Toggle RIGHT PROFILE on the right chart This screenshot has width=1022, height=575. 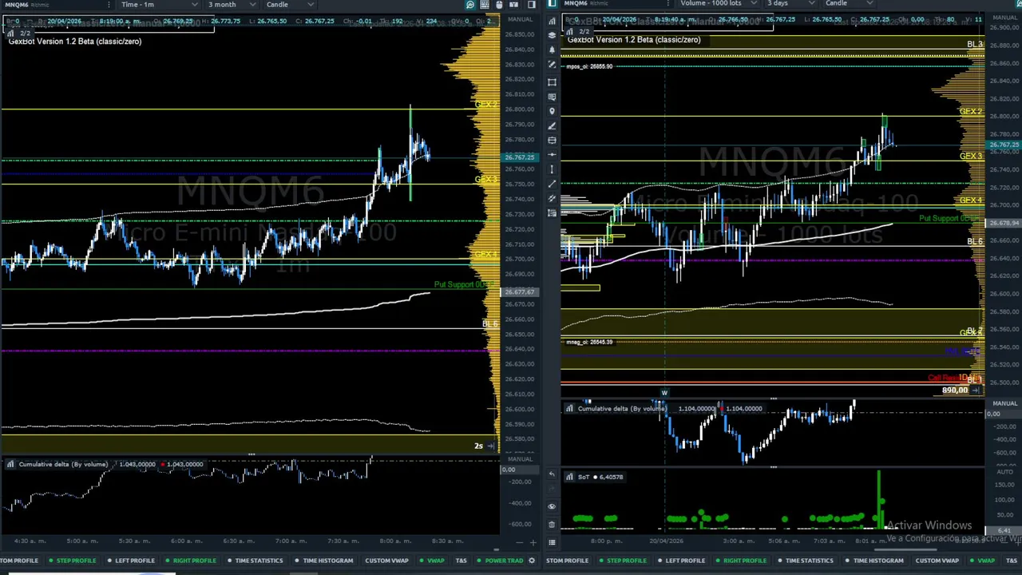740,561
